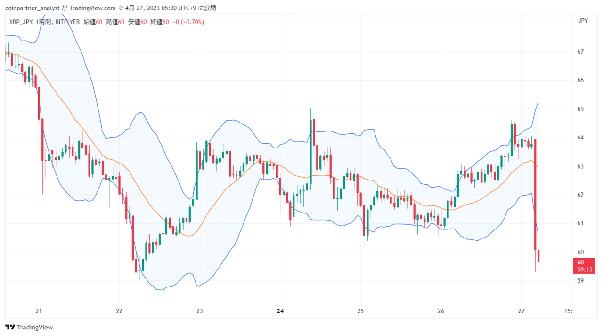603x336 pixels.
Task: Click the 21 date label on time axis
Action: pos(39,311)
